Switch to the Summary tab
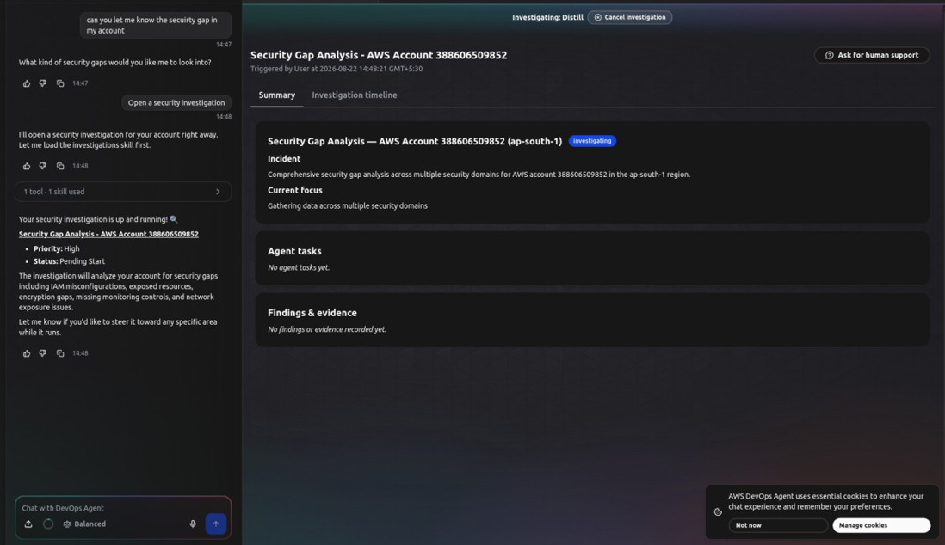This screenshot has width=945, height=545. [x=276, y=95]
